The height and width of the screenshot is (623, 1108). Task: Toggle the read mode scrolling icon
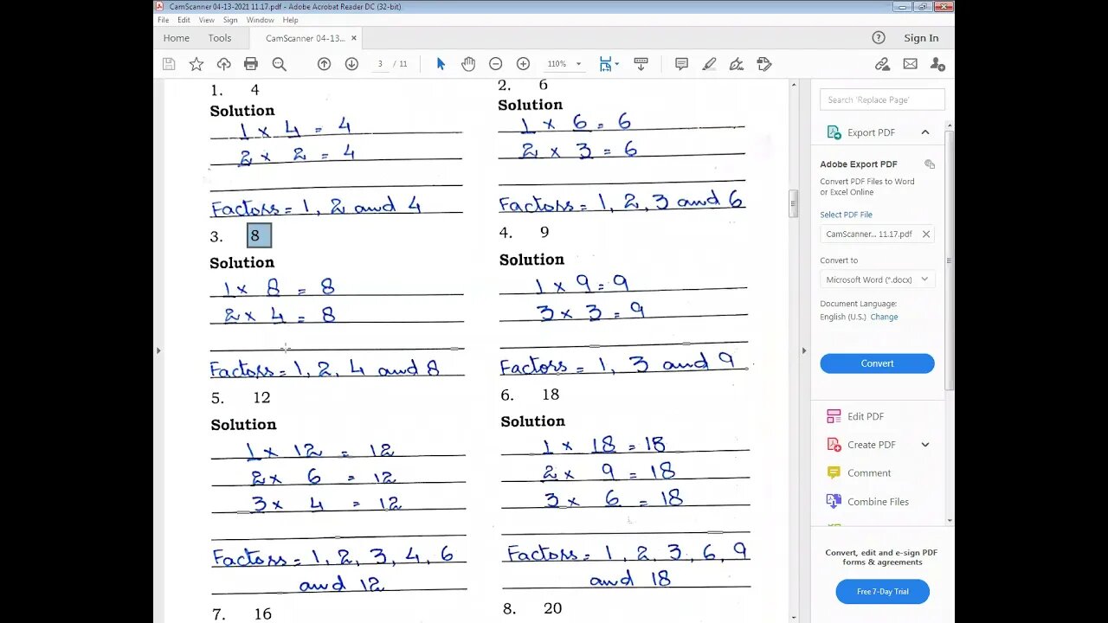pos(641,64)
